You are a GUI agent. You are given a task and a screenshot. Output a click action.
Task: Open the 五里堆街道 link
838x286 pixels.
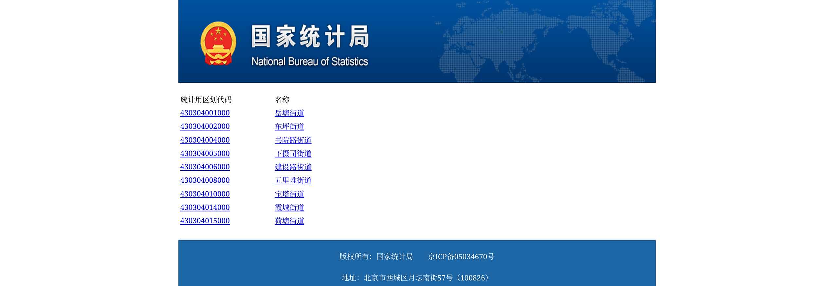[x=293, y=180]
